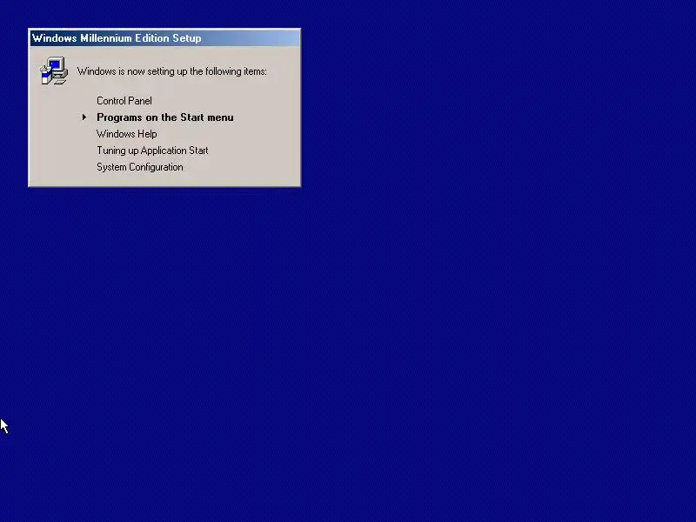Click 'Windows is now setting up the following items' text

pos(171,71)
